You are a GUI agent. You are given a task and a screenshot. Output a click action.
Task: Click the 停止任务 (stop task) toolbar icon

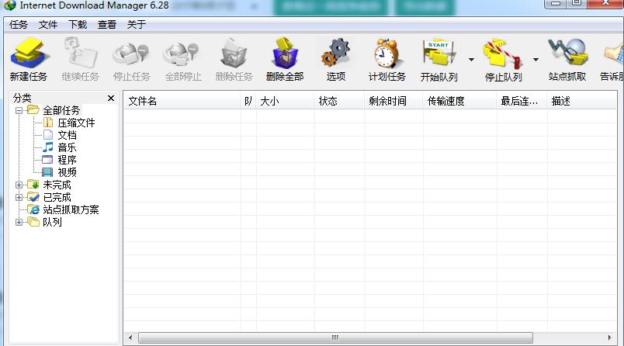pyautogui.click(x=131, y=54)
